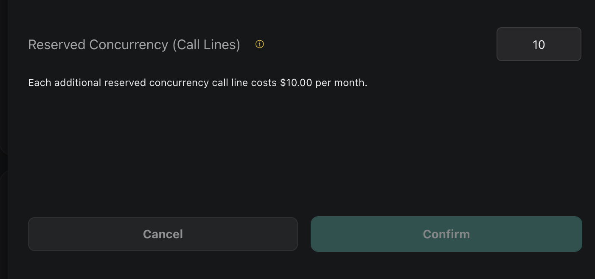595x279 pixels.
Task: Click the "(Call Lines)" part of the label
Action: click(x=206, y=45)
